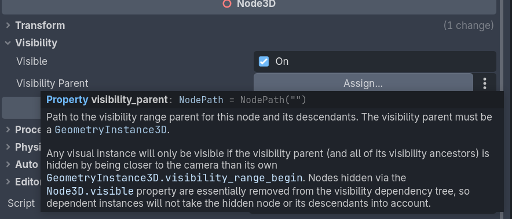Uncheck the Visible On checkbox

[x=264, y=61]
